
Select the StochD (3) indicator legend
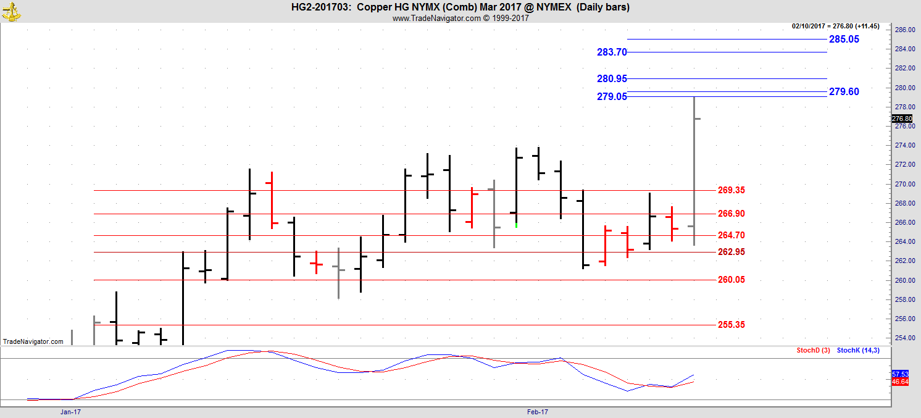(813, 351)
